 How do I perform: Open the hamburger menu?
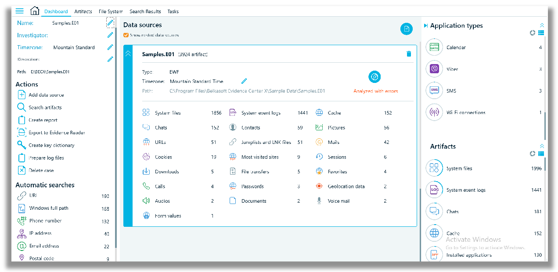(19, 11)
